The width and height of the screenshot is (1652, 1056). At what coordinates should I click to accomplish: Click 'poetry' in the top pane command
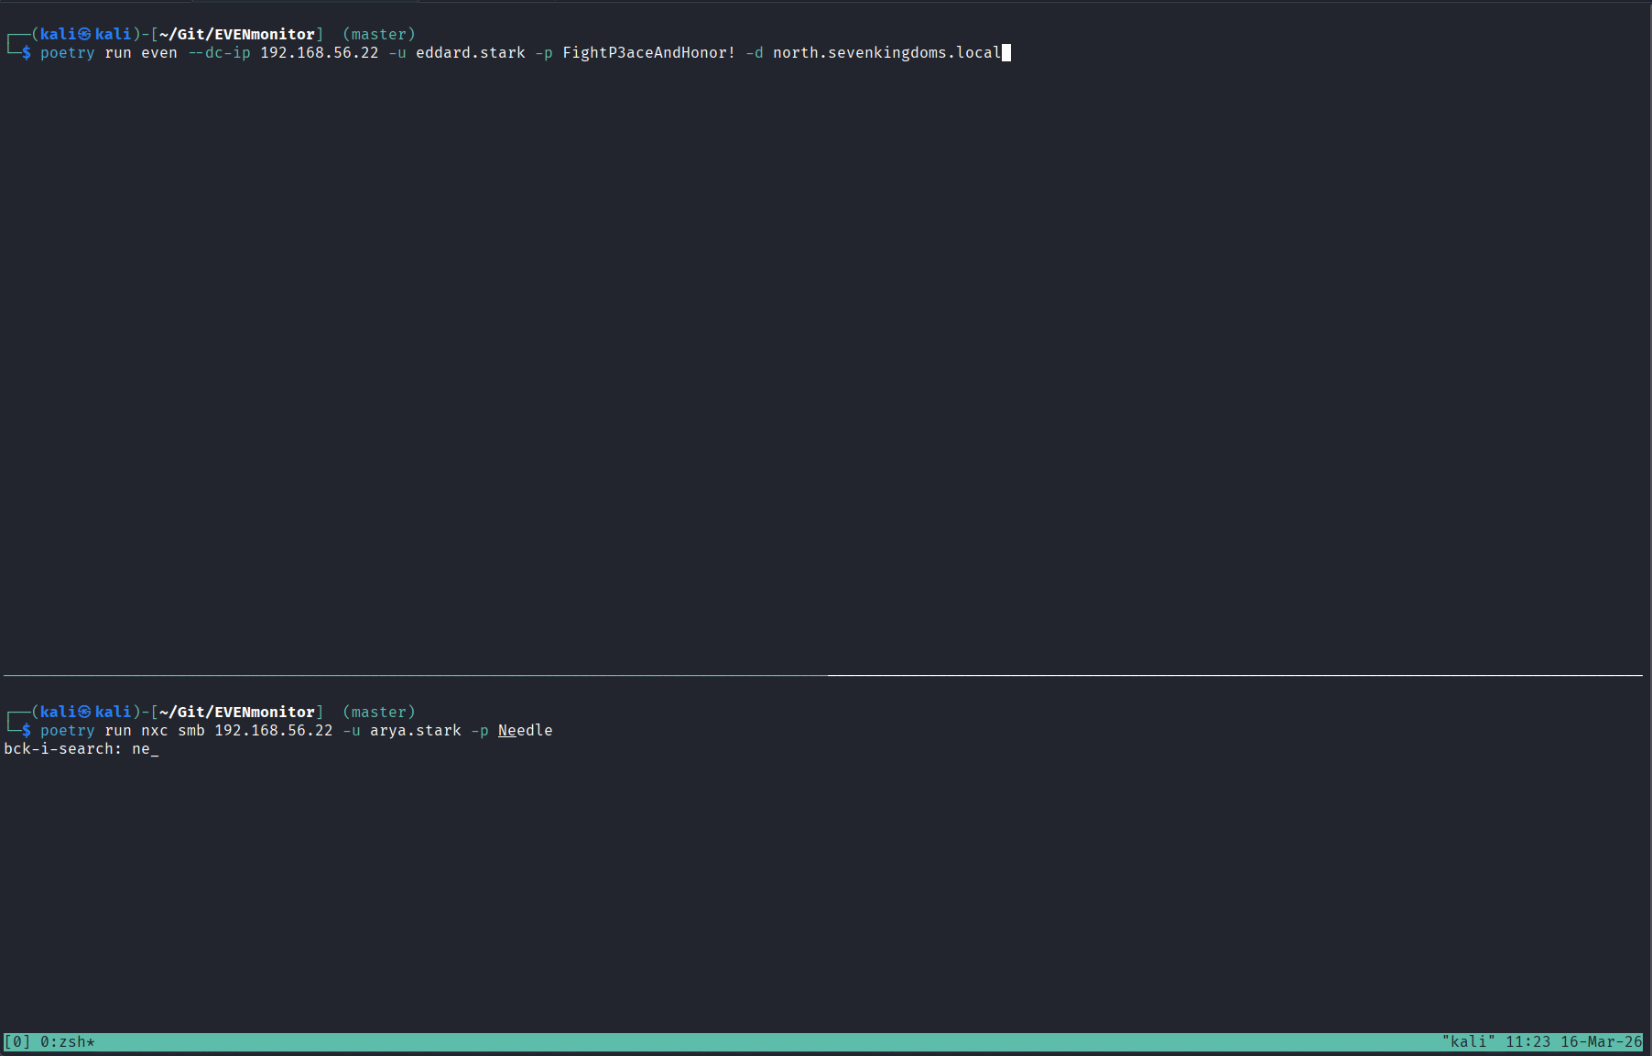coord(68,52)
